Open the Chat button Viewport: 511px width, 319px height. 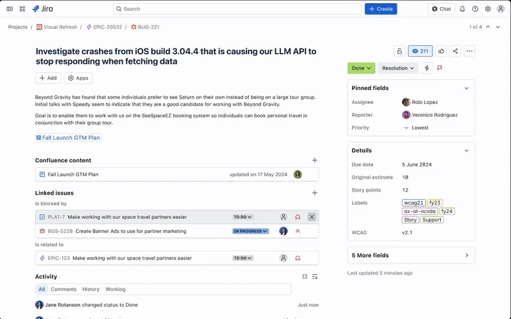pos(441,9)
